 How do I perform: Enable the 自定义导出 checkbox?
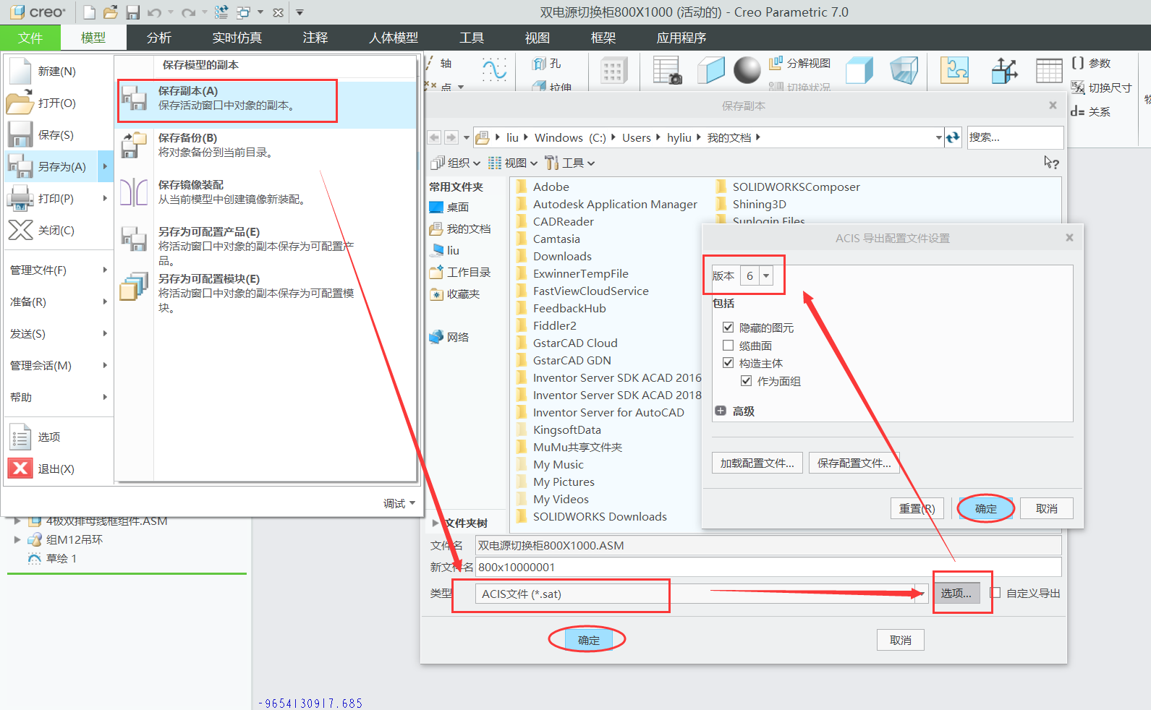pyautogui.click(x=996, y=593)
